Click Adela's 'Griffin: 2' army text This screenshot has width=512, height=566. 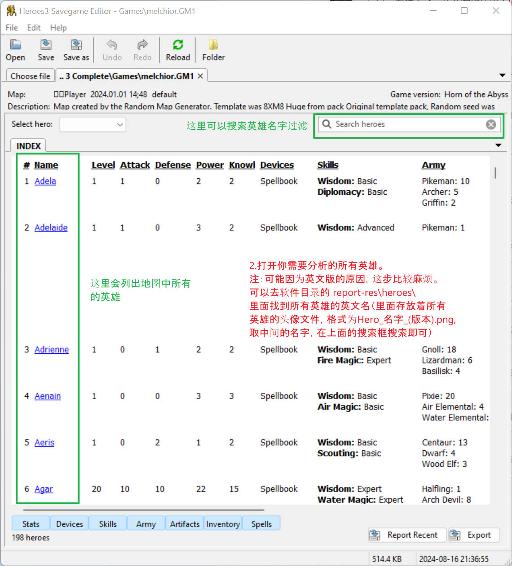438,203
